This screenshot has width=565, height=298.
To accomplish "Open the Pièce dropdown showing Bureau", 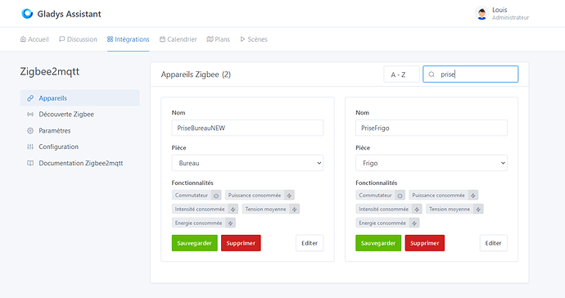I will (x=247, y=163).
